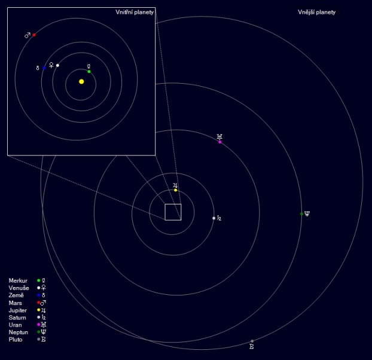Click the Mars symbol beside the red dot

pos(28,35)
